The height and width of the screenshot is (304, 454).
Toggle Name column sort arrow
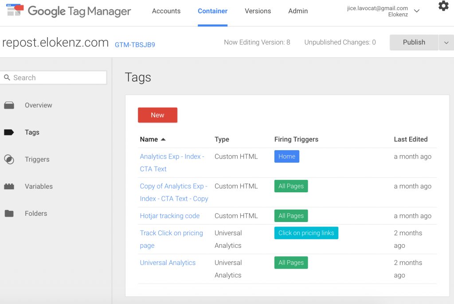tap(163, 140)
